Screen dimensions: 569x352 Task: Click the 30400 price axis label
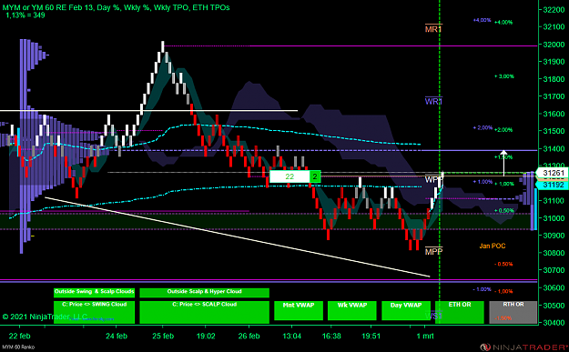554,322
